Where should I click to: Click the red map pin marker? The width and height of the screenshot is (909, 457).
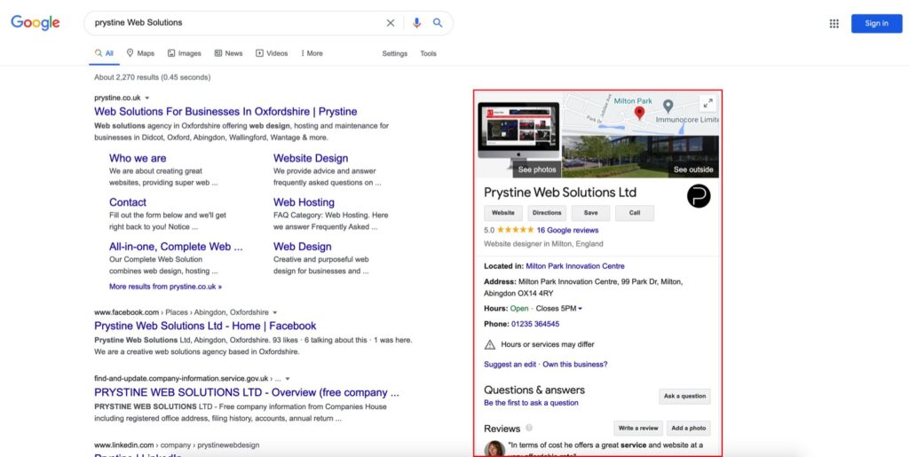point(639,113)
